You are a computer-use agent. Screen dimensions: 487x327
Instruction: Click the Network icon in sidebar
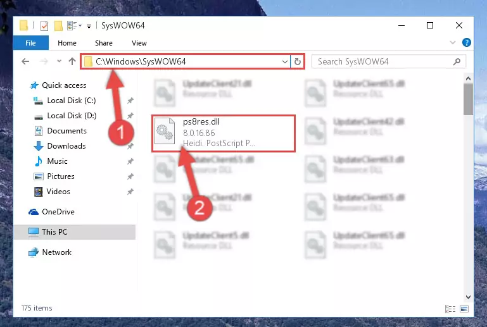click(34, 252)
